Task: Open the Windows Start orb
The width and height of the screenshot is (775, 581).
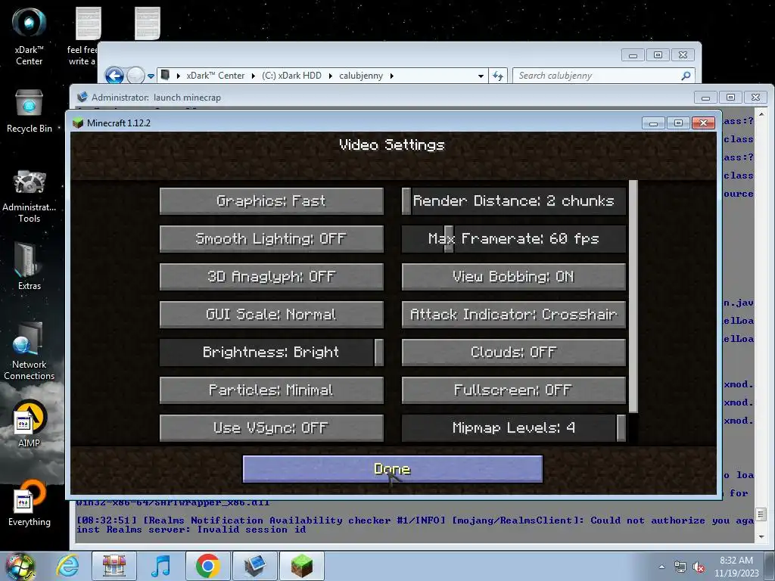Action: (20, 566)
